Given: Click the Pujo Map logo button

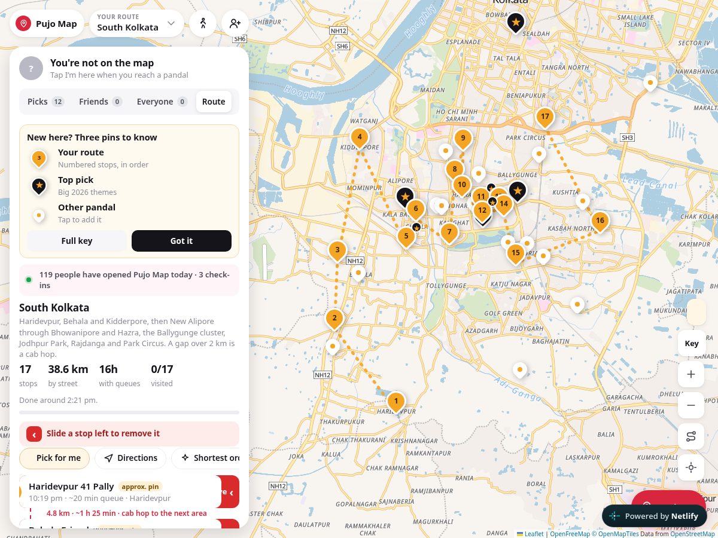Looking at the screenshot, I should point(47,24).
